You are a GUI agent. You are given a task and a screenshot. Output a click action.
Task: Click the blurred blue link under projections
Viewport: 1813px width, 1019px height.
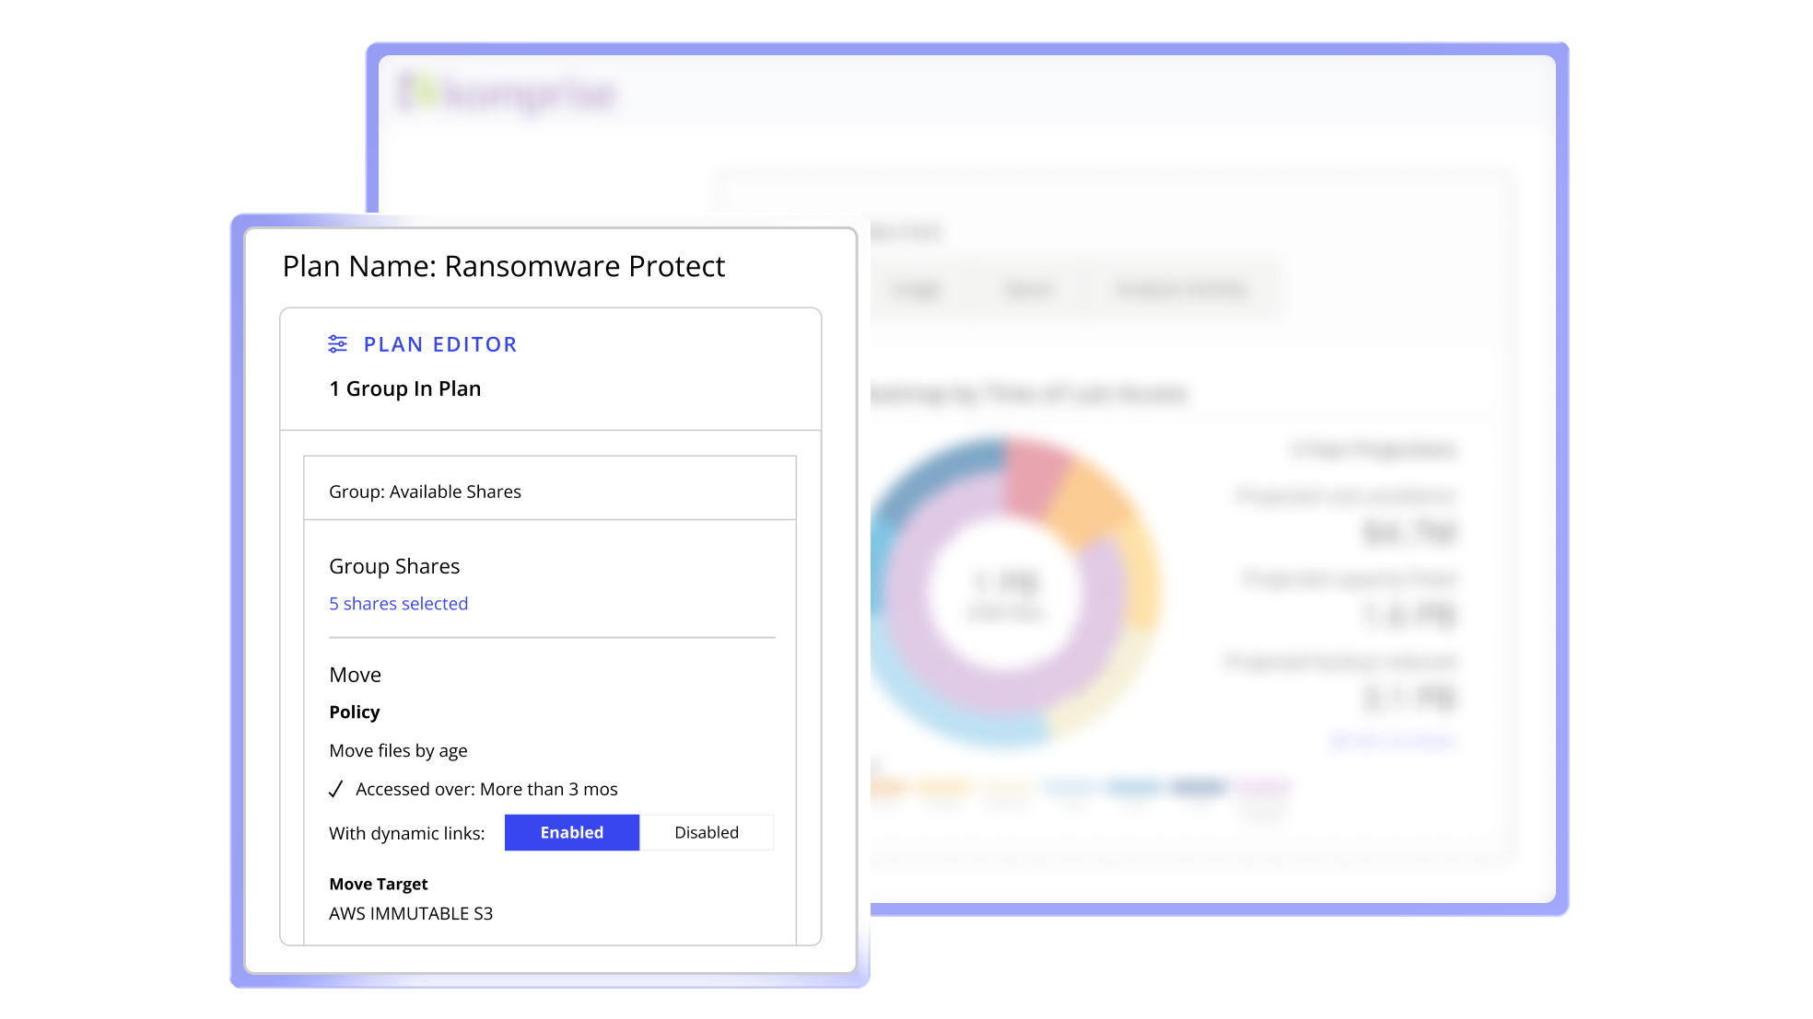click(1393, 740)
